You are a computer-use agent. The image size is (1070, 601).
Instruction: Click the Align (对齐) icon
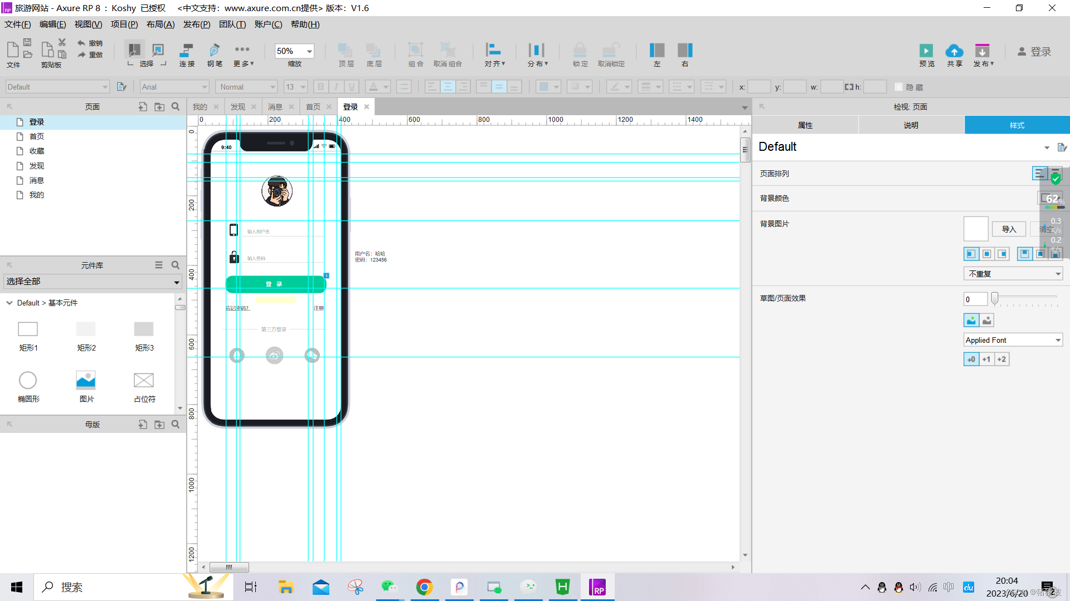pos(493,50)
